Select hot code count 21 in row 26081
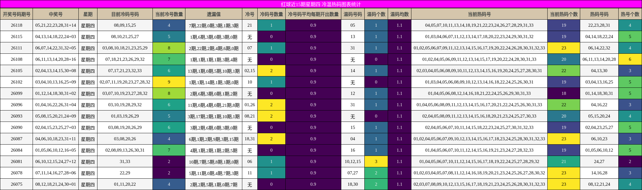642x190 pixels. 564,161
